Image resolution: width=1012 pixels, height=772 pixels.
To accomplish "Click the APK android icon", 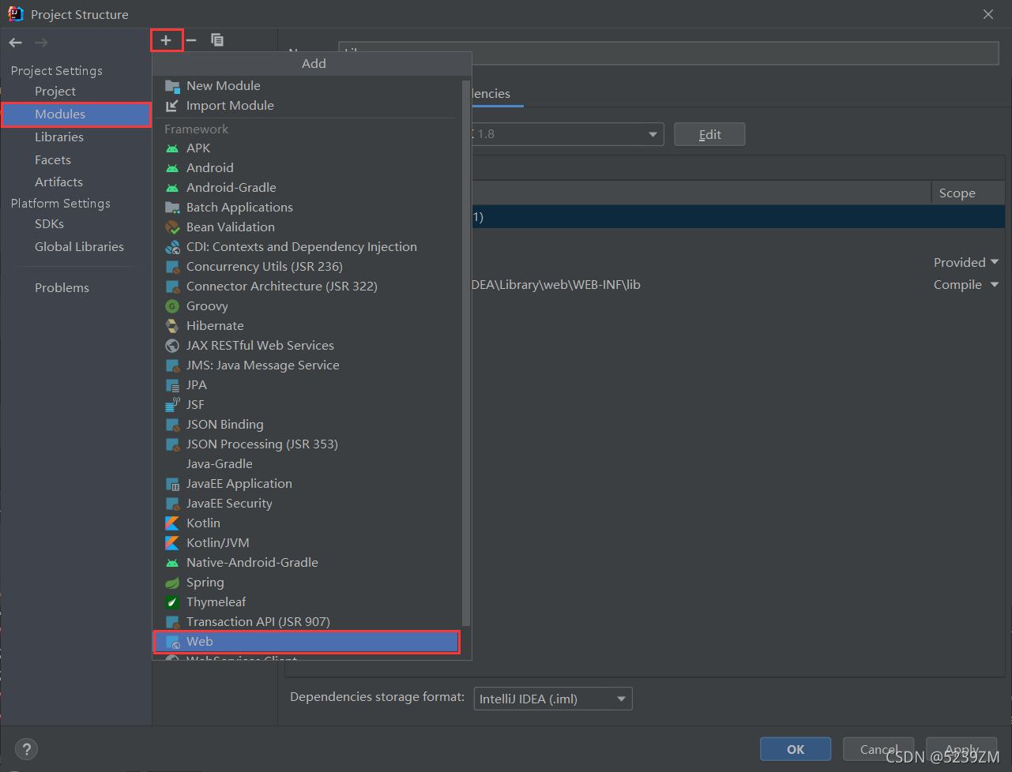I will [172, 148].
